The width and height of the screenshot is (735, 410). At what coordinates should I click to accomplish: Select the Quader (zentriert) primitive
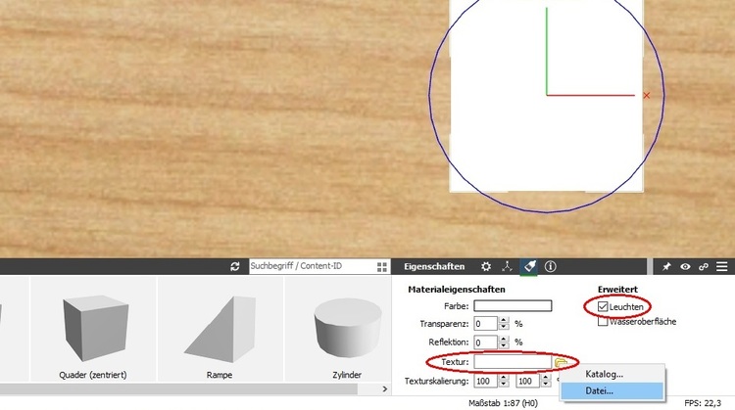click(93, 329)
